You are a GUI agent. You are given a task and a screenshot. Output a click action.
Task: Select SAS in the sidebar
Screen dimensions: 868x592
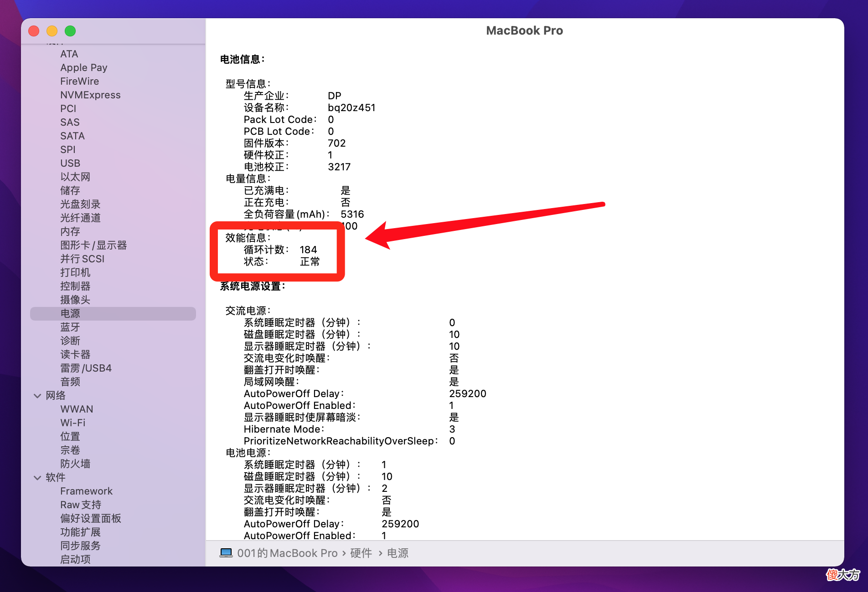(x=70, y=122)
